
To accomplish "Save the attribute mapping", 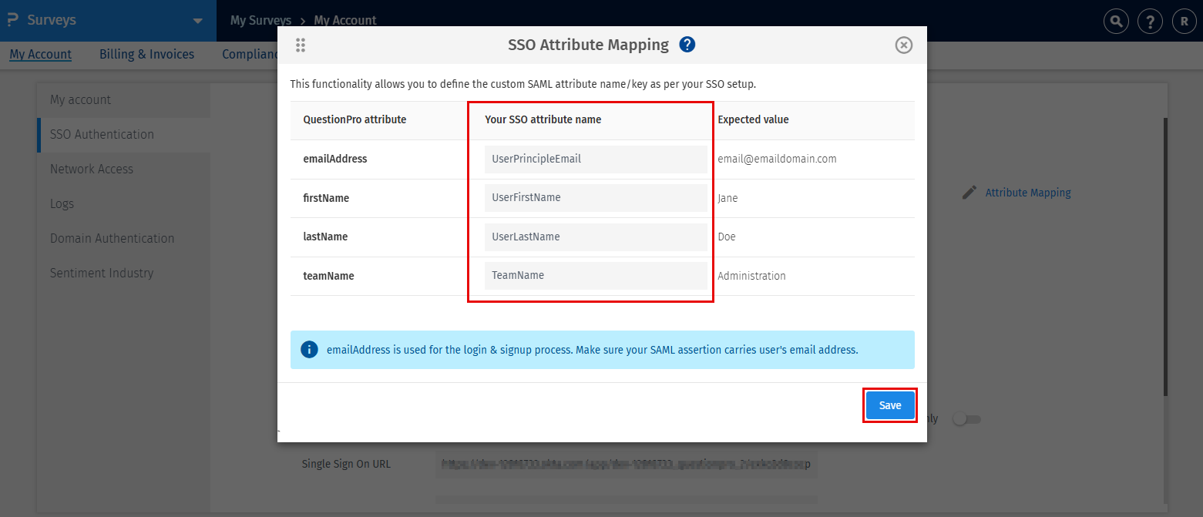I will click(x=889, y=405).
